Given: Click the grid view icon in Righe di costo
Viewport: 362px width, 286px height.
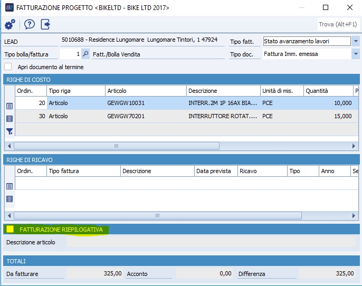Looking at the screenshot, I should 9,119.
